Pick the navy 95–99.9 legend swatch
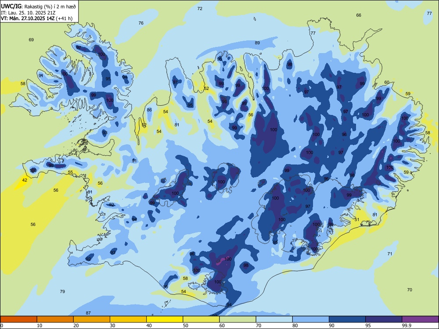The image size is (439, 329). click(384, 319)
